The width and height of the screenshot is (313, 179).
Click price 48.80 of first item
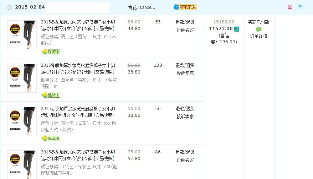tap(134, 29)
